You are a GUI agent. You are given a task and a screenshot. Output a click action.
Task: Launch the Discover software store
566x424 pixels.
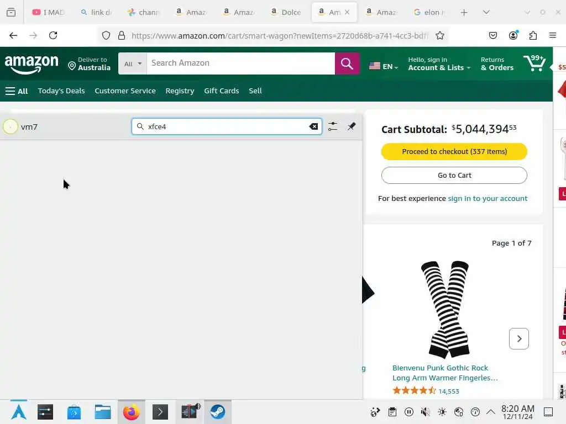point(74,412)
